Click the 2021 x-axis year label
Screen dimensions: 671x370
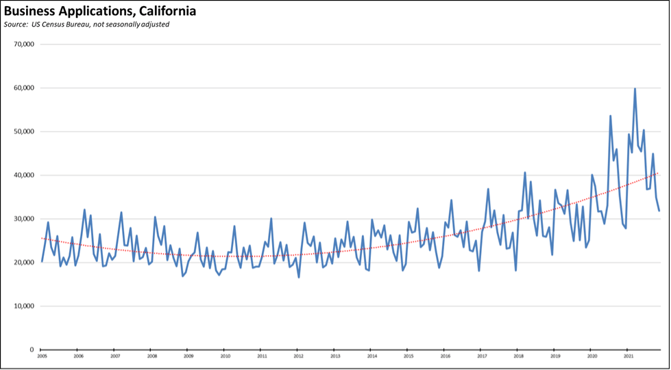628,356
